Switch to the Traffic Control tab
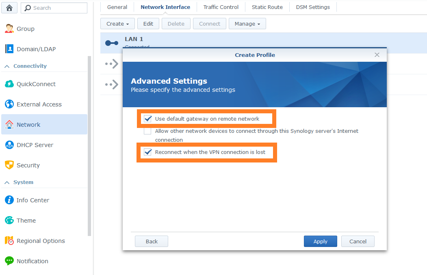 pos(221,7)
